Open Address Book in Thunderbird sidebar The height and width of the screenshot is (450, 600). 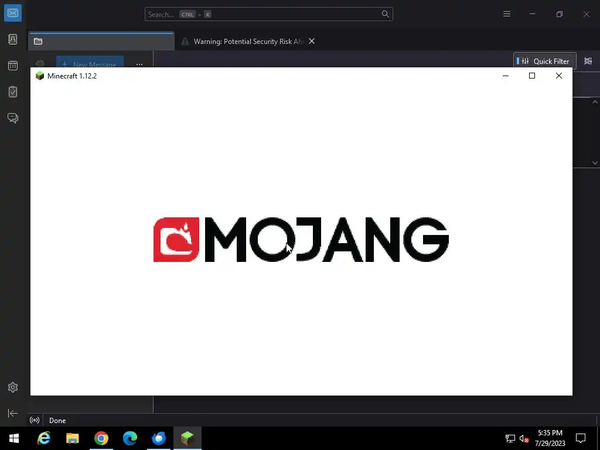pos(13,39)
